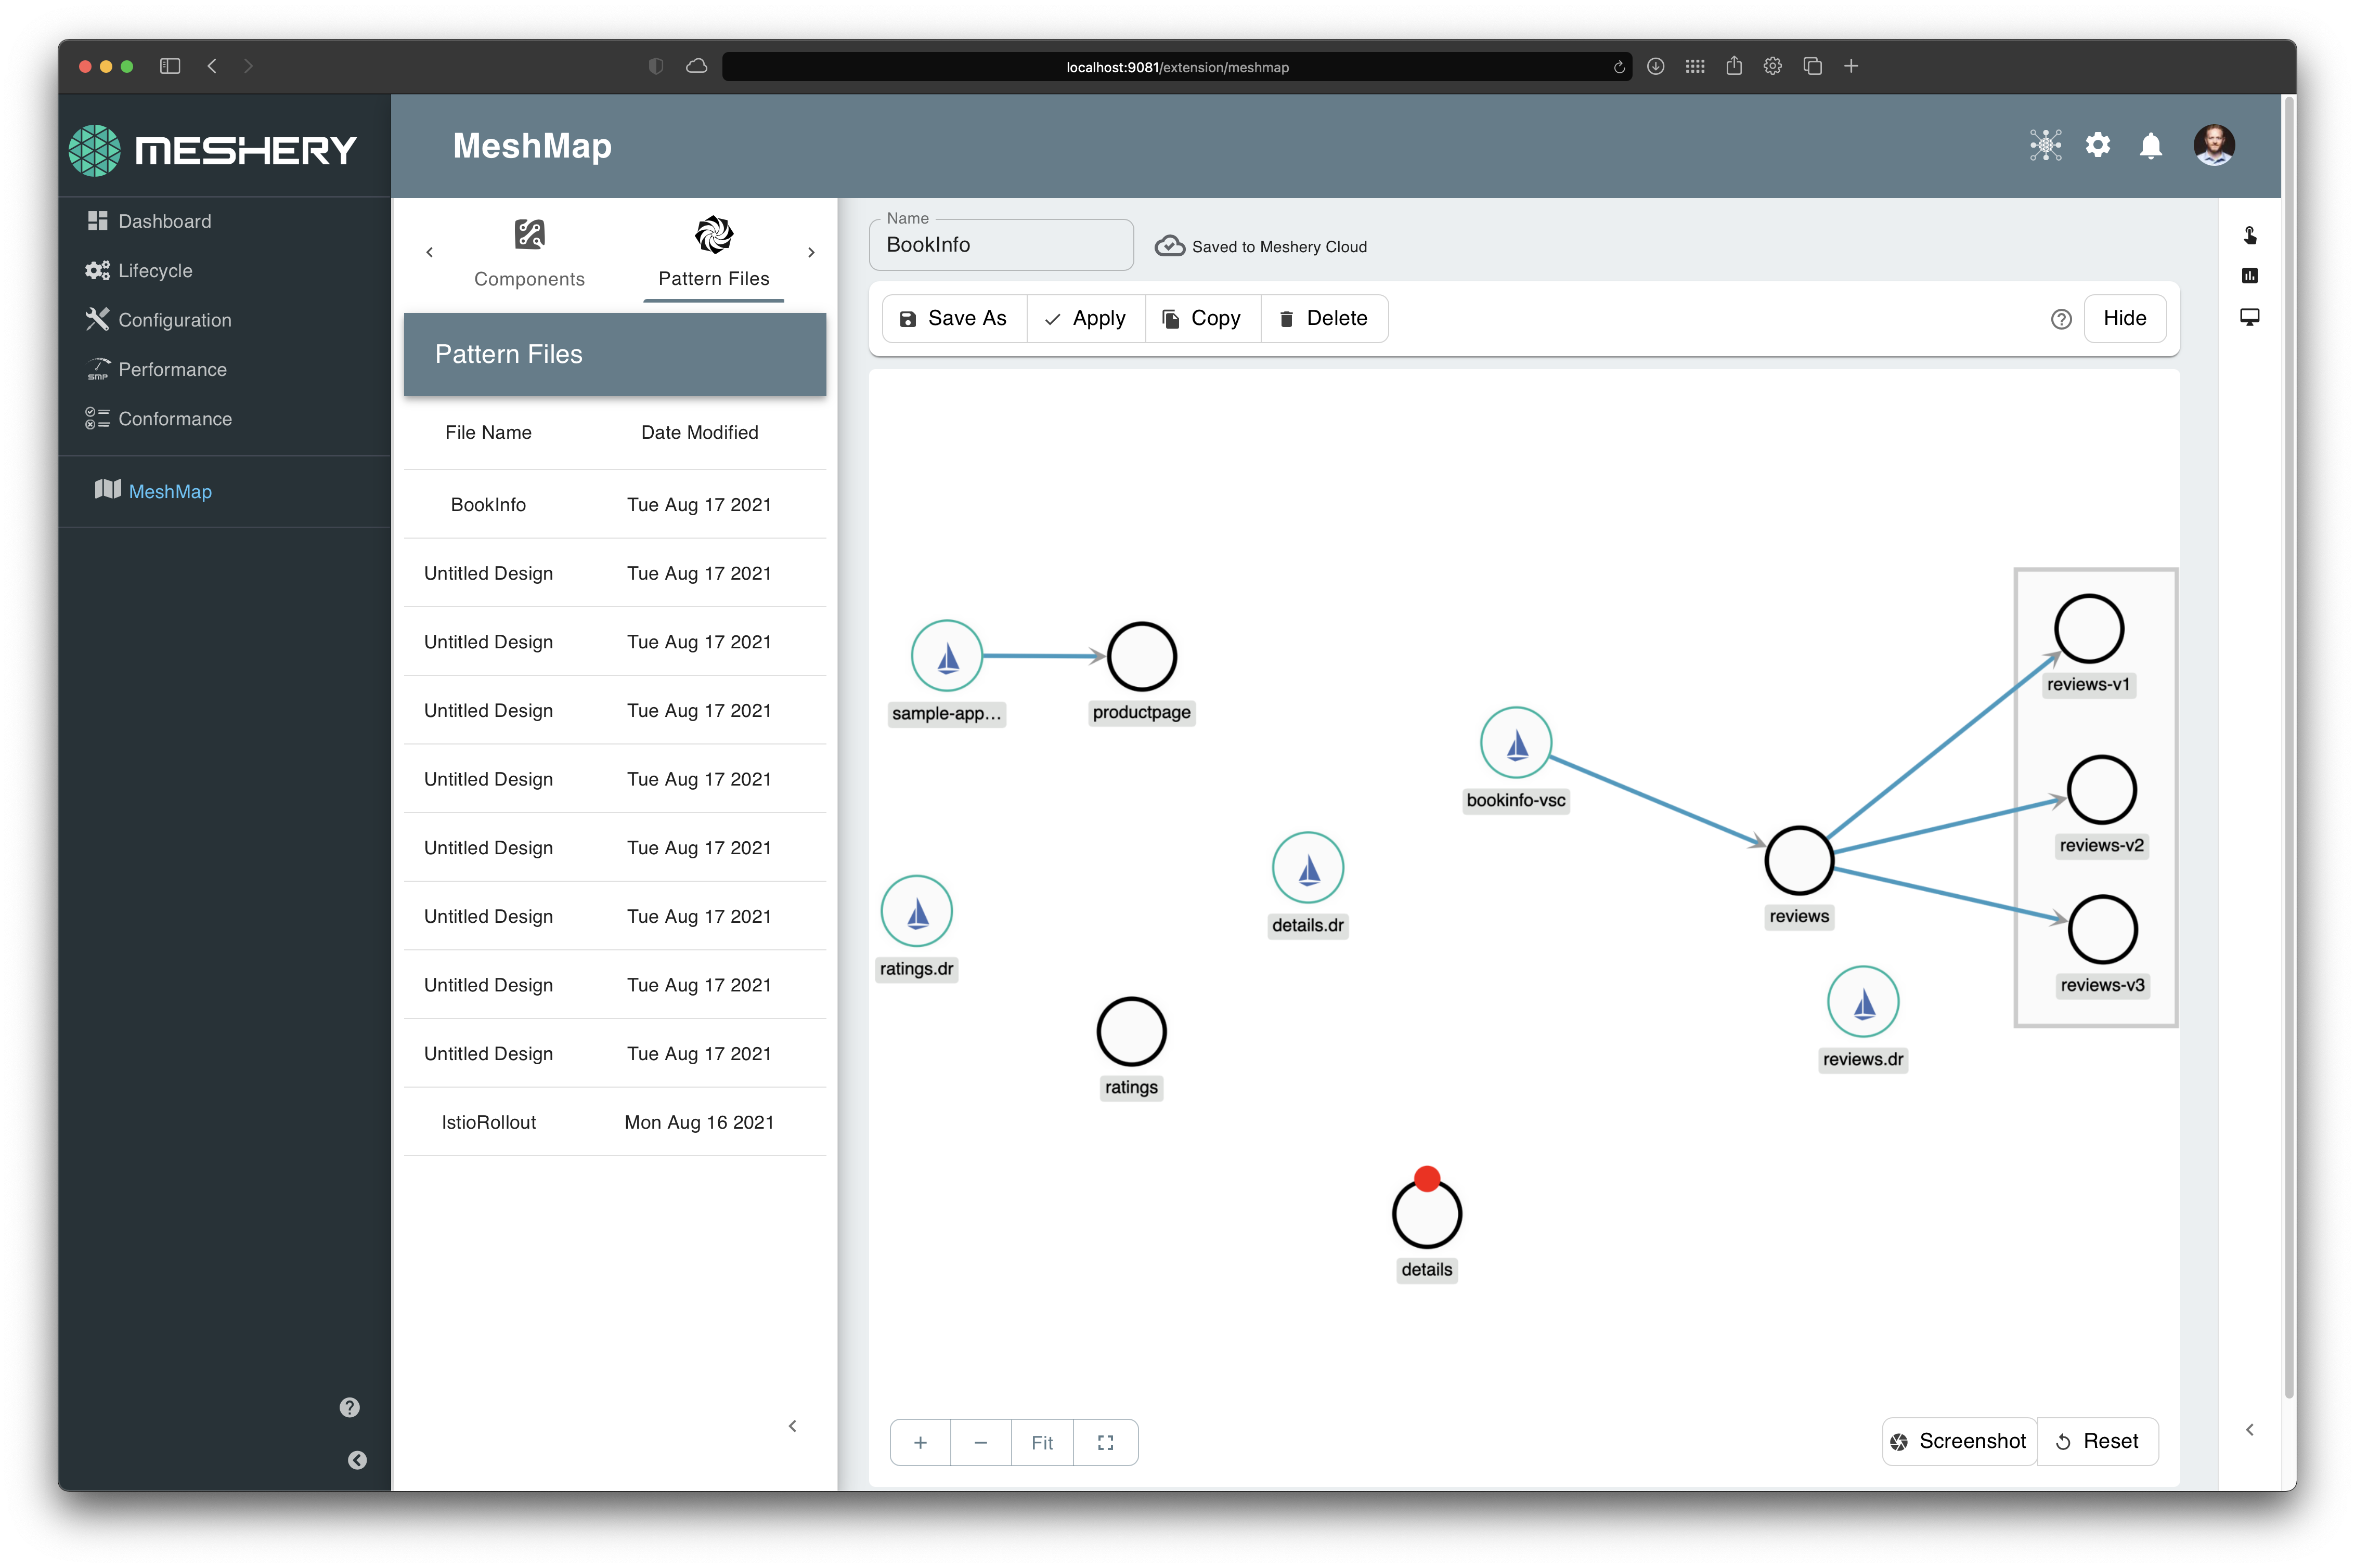This screenshot has width=2355, height=1568.
Task: Zoom in with the plus button
Action: [x=920, y=1442]
